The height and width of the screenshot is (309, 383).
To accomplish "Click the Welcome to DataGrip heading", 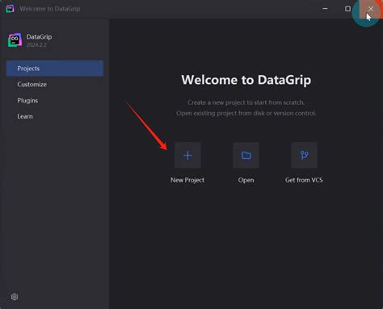I will [246, 80].
